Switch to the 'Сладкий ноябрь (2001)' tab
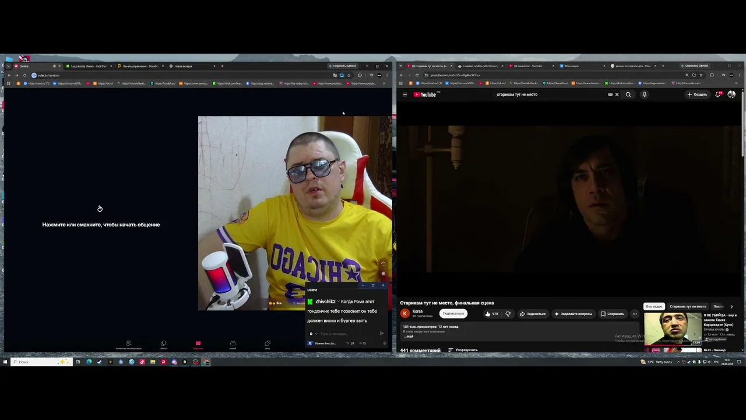Viewport: 746px width, 420px height. [x=481, y=66]
